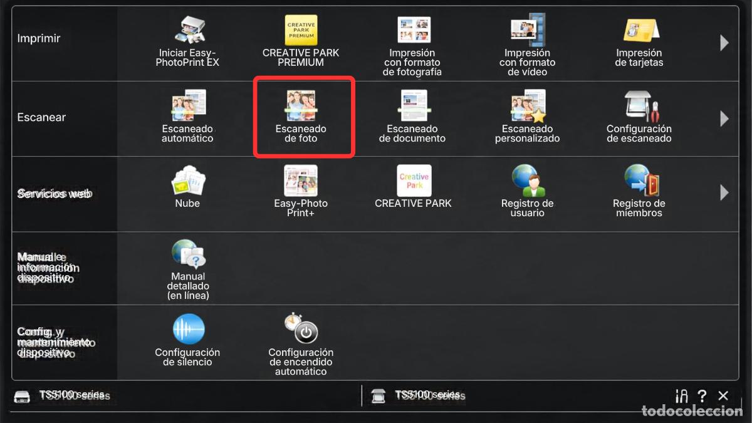
Task: Open Configuración de encendido automático
Action: click(x=301, y=345)
